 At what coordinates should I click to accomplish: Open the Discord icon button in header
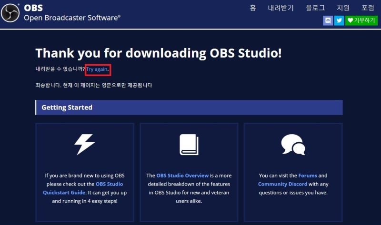328,20
